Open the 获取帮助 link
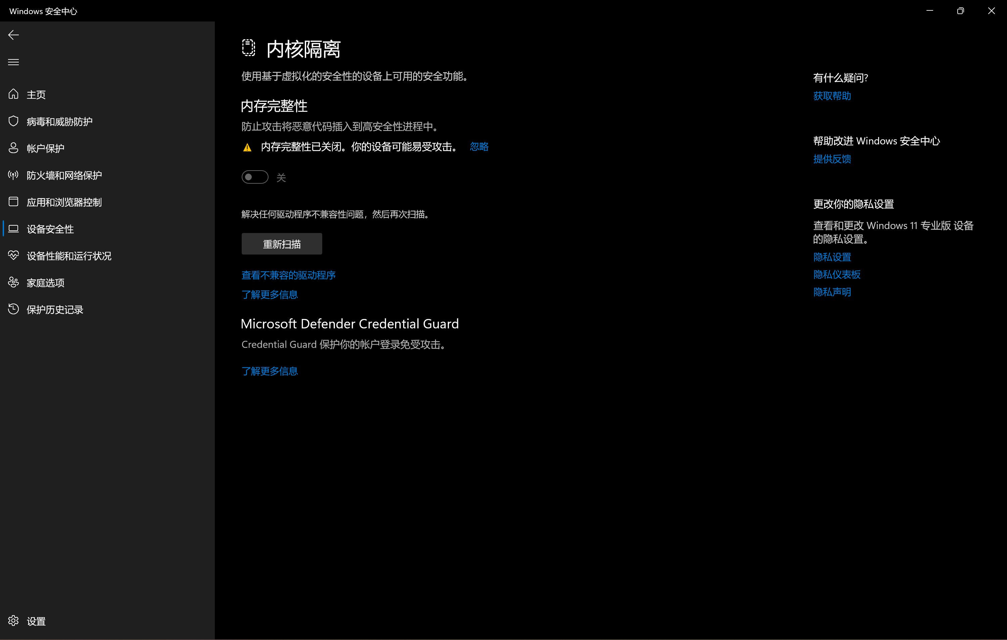The height and width of the screenshot is (640, 1007). (831, 96)
